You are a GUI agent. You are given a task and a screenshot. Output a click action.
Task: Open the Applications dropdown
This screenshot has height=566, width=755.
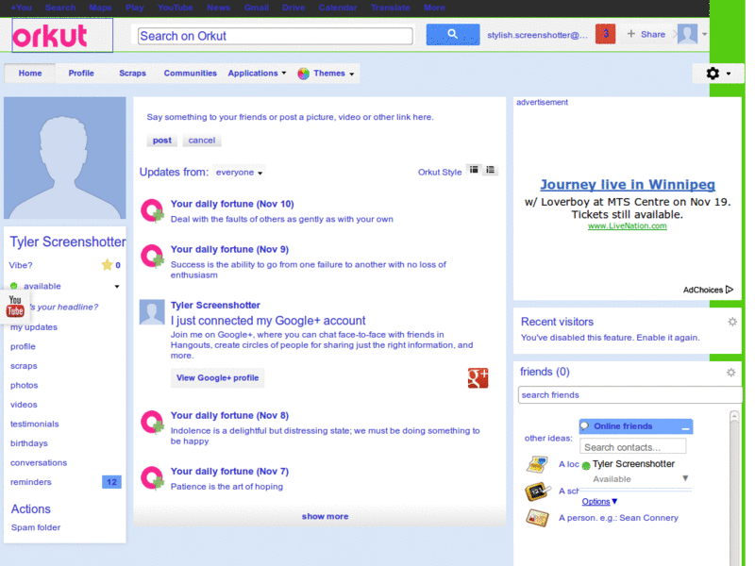257,74
